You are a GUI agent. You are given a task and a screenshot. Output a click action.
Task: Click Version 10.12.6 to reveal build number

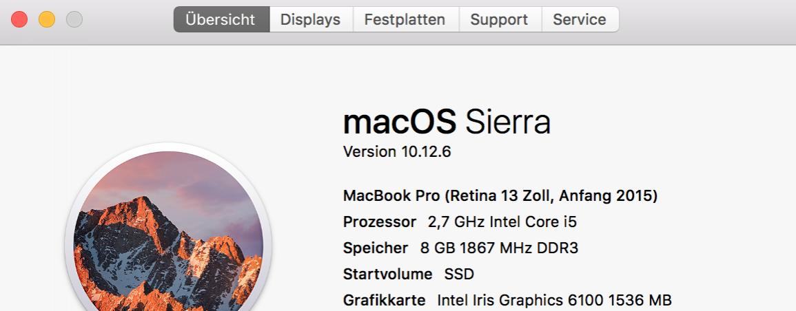tap(397, 151)
